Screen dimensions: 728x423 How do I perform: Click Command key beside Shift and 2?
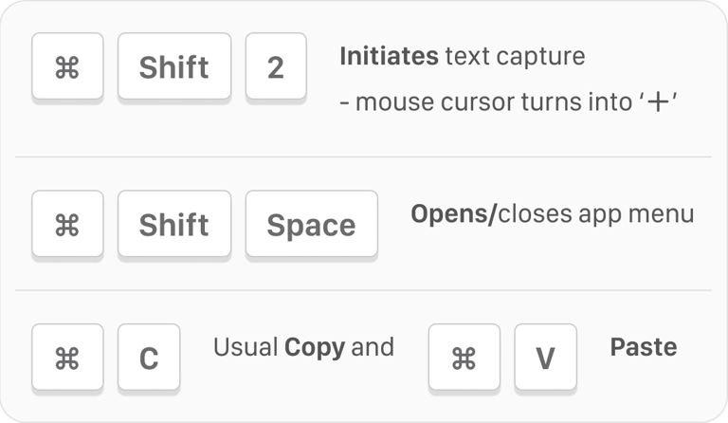point(66,67)
